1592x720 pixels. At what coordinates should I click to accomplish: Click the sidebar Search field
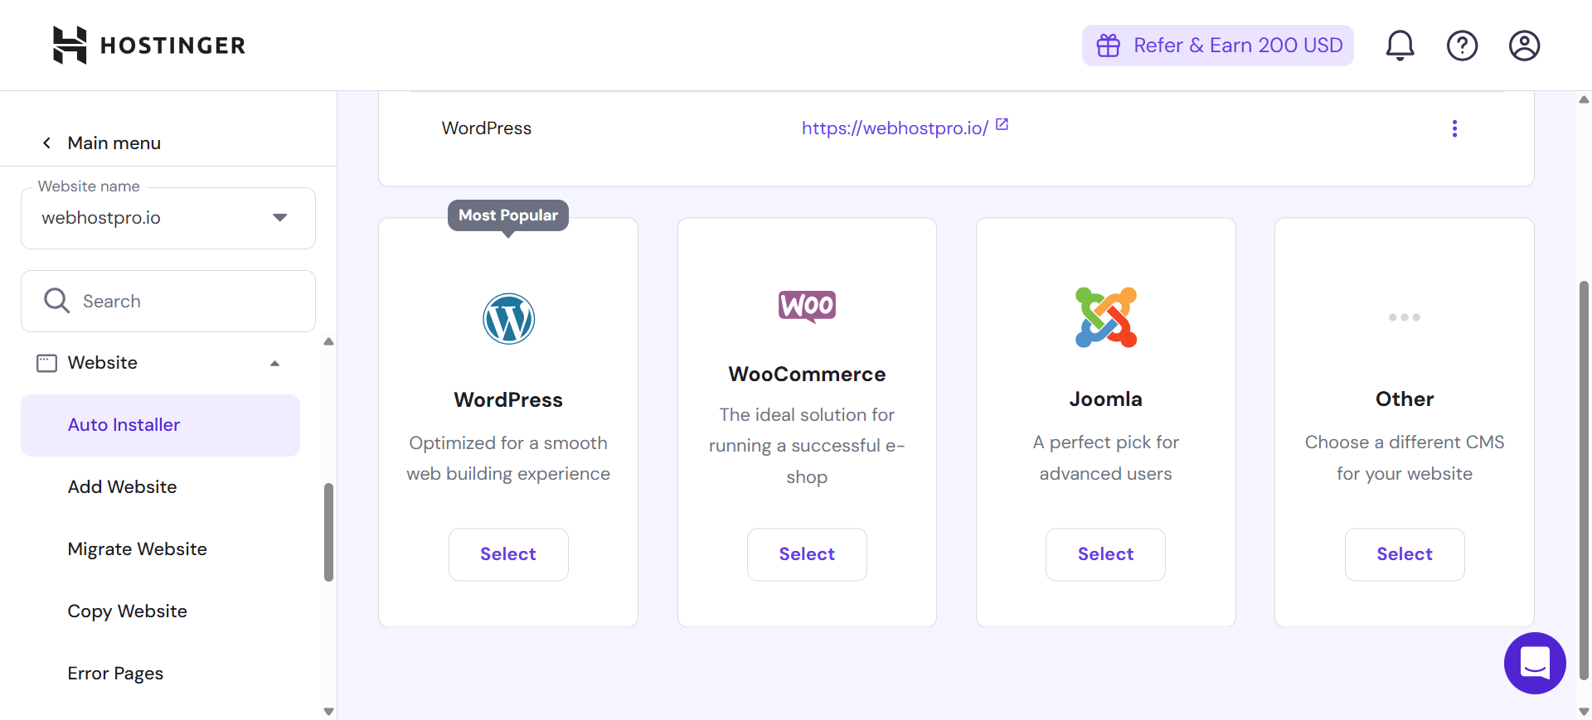(168, 301)
